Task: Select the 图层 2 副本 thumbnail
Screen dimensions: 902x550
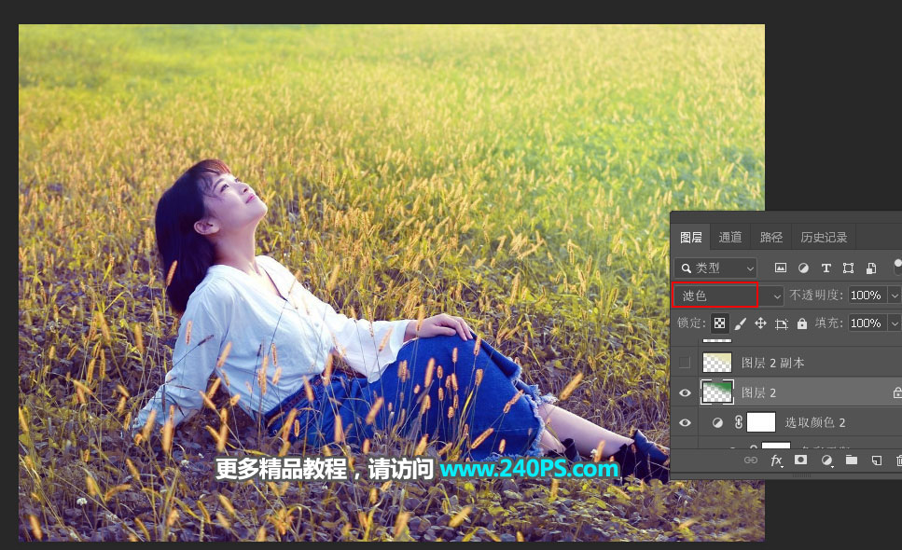Action: [717, 363]
